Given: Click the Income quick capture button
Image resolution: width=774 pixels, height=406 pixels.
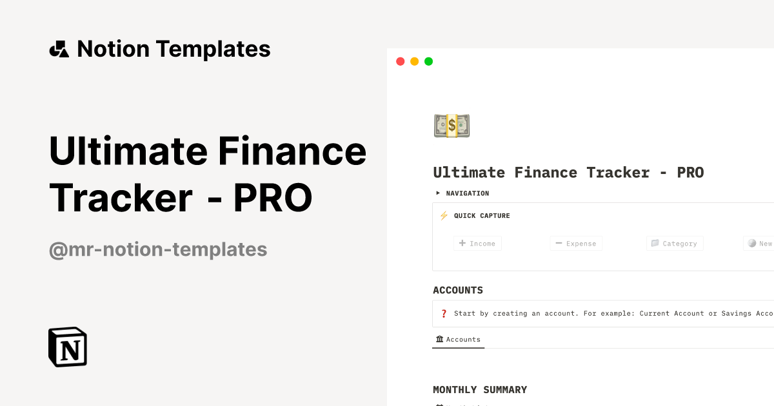Looking at the screenshot, I should coord(477,243).
